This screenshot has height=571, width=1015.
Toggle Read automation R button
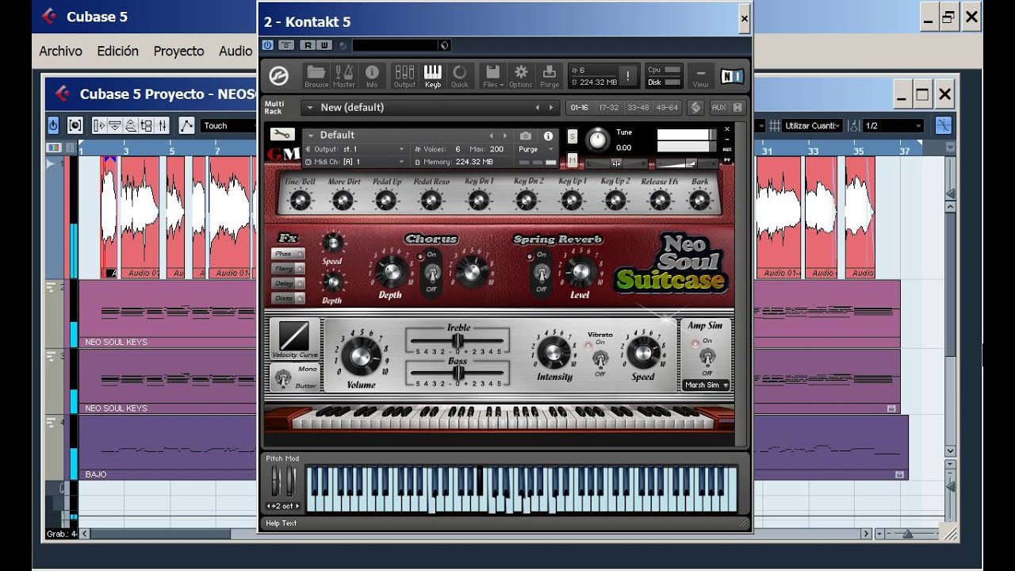(x=308, y=45)
